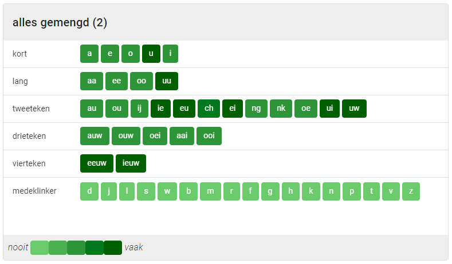Click the 'ouw' three-letter tile
This screenshot has width=452, height=264.
pos(126,136)
